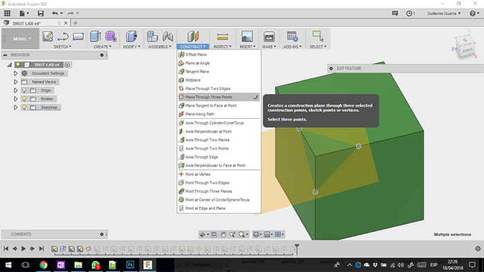This screenshot has height=272, width=484.
Task: Close the DROT LAB v4 document tab
Action: coord(66,23)
